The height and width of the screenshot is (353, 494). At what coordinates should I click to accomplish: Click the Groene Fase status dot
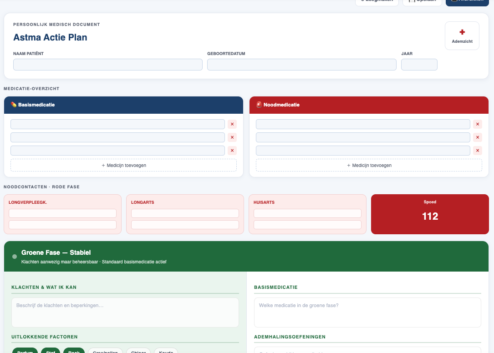click(x=15, y=257)
